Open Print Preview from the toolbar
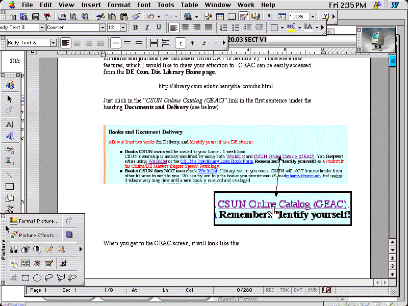 pyautogui.click(x=73, y=17)
